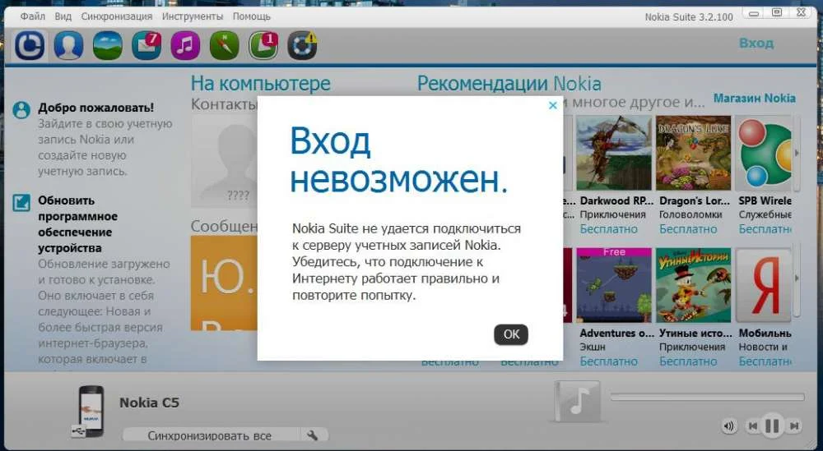Click the Вход sign-in link
Screen dimensions: 823x451
(x=756, y=43)
